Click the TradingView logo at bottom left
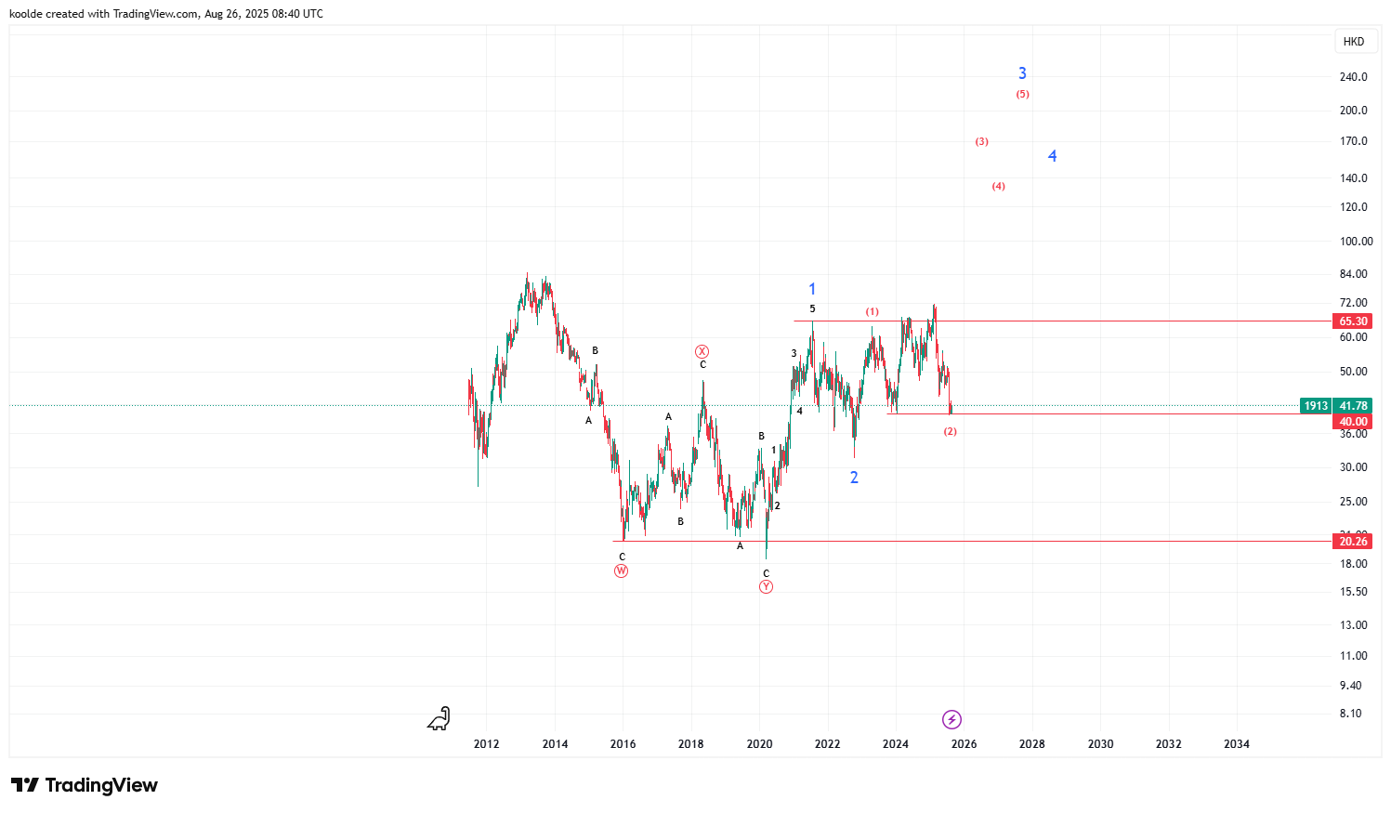 coord(85,785)
